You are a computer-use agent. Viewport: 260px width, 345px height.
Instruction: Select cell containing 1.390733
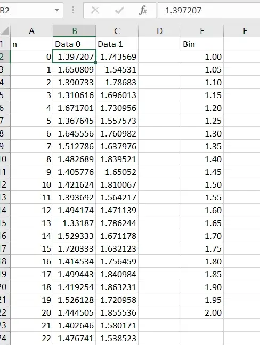(x=74, y=82)
